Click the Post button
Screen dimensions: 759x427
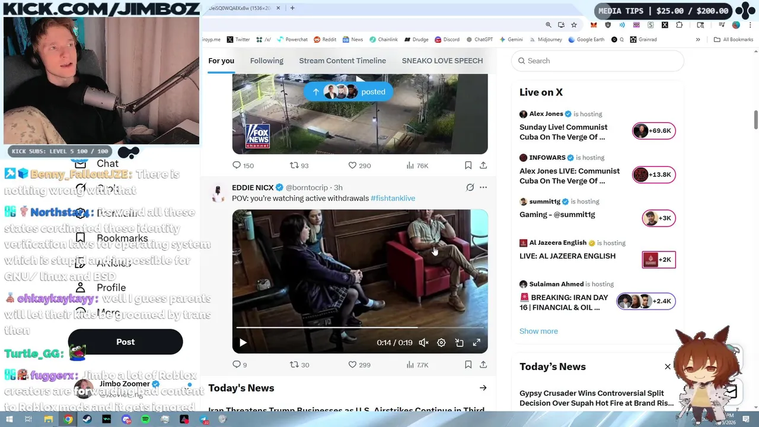[126, 342]
